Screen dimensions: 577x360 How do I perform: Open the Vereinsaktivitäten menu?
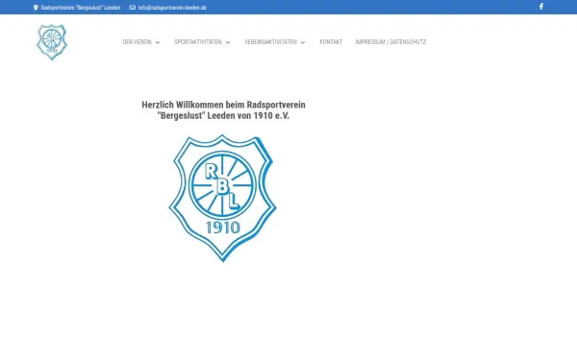[271, 42]
